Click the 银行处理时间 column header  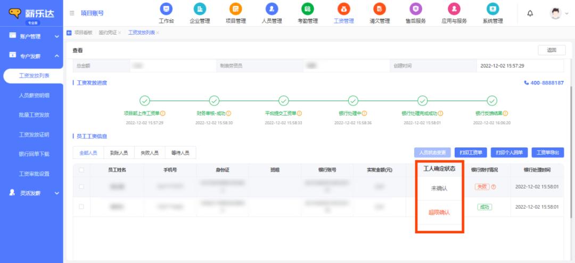coord(537,170)
